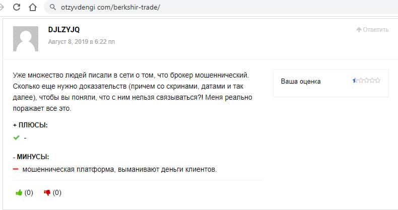The height and width of the screenshot is (210, 398).
Task: Click the Август 8, 2019 comment date
Action: tap(81, 41)
